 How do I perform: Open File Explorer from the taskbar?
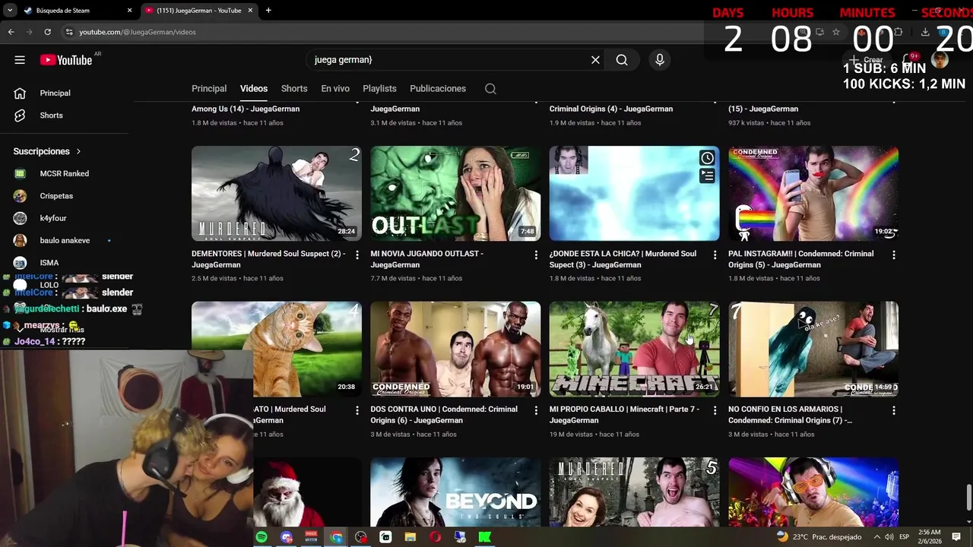(x=410, y=537)
